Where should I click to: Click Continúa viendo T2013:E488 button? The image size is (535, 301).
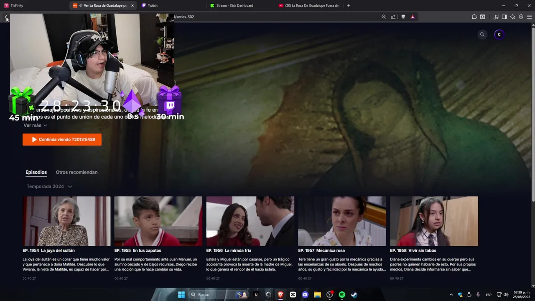(62, 140)
